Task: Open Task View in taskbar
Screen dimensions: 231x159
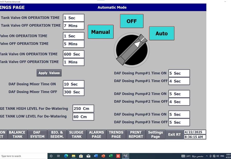Action: [58, 156]
